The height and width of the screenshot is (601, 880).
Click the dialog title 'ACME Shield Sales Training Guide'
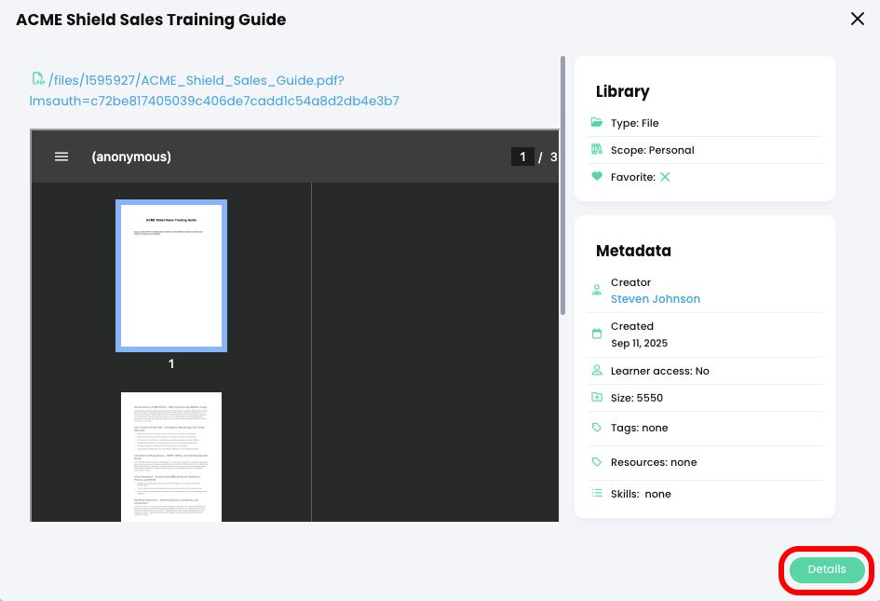coord(151,20)
